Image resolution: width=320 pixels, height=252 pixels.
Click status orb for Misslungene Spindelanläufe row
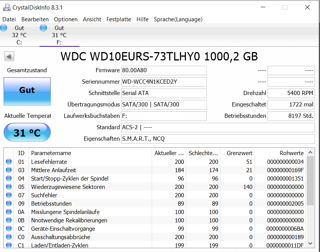pyautogui.click(x=9, y=212)
